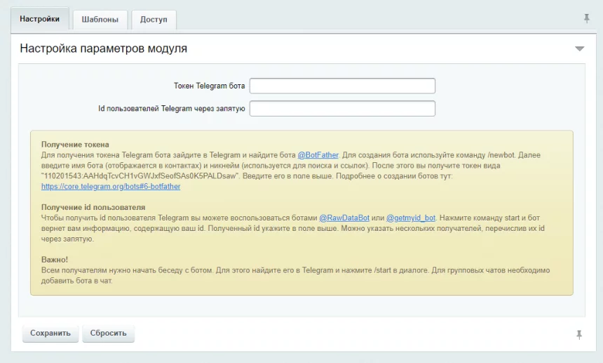Image resolution: width=603 pixels, height=363 pixels.
Task: Click the @getmyid_bot link
Action: pyautogui.click(x=411, y=218)
